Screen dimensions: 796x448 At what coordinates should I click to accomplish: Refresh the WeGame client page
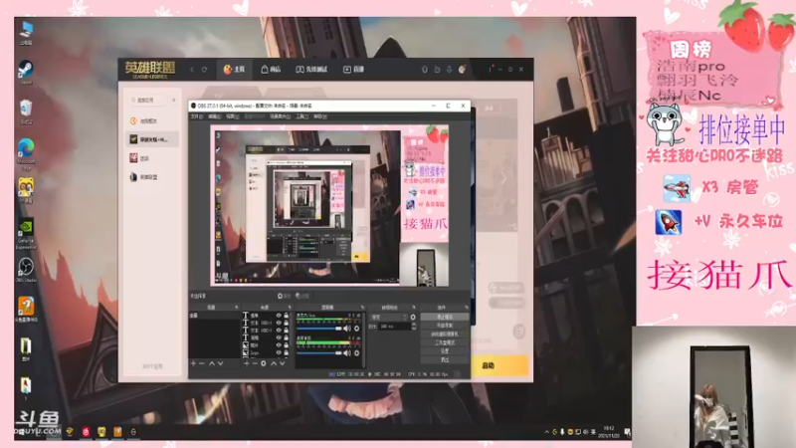[x=204, y=70]
